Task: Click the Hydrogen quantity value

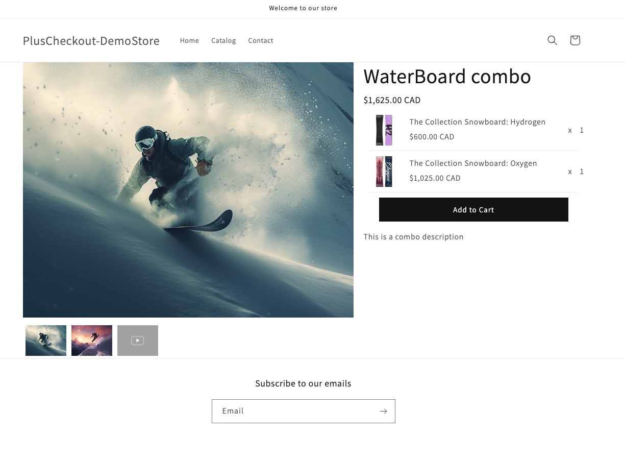Action: [x=581, y=130]
